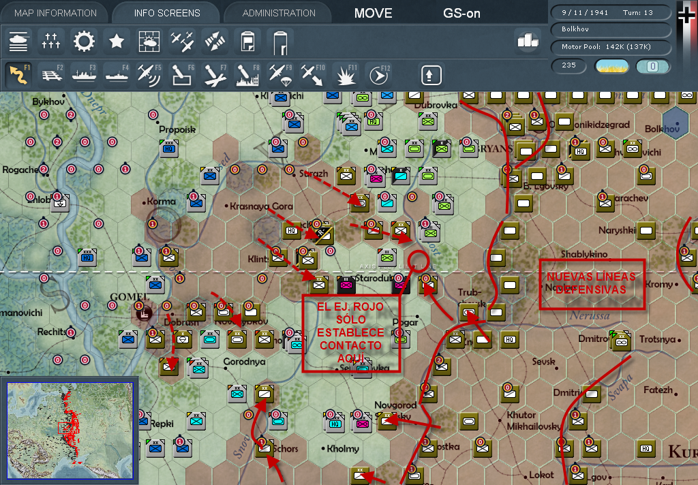Viewport: 698px width, 485px height.
Task: Select the German infantry unit near Korma
Action: point(196,204)
